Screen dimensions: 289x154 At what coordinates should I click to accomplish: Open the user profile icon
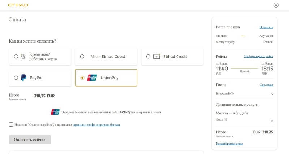[x=276, y=5]
